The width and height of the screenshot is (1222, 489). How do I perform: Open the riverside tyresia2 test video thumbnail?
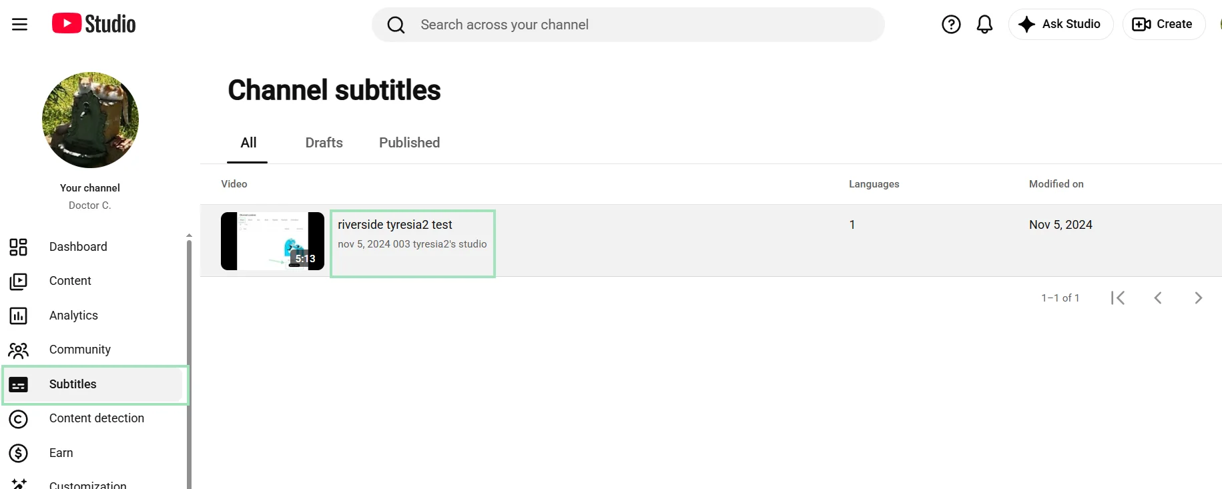tap(272, 241)
